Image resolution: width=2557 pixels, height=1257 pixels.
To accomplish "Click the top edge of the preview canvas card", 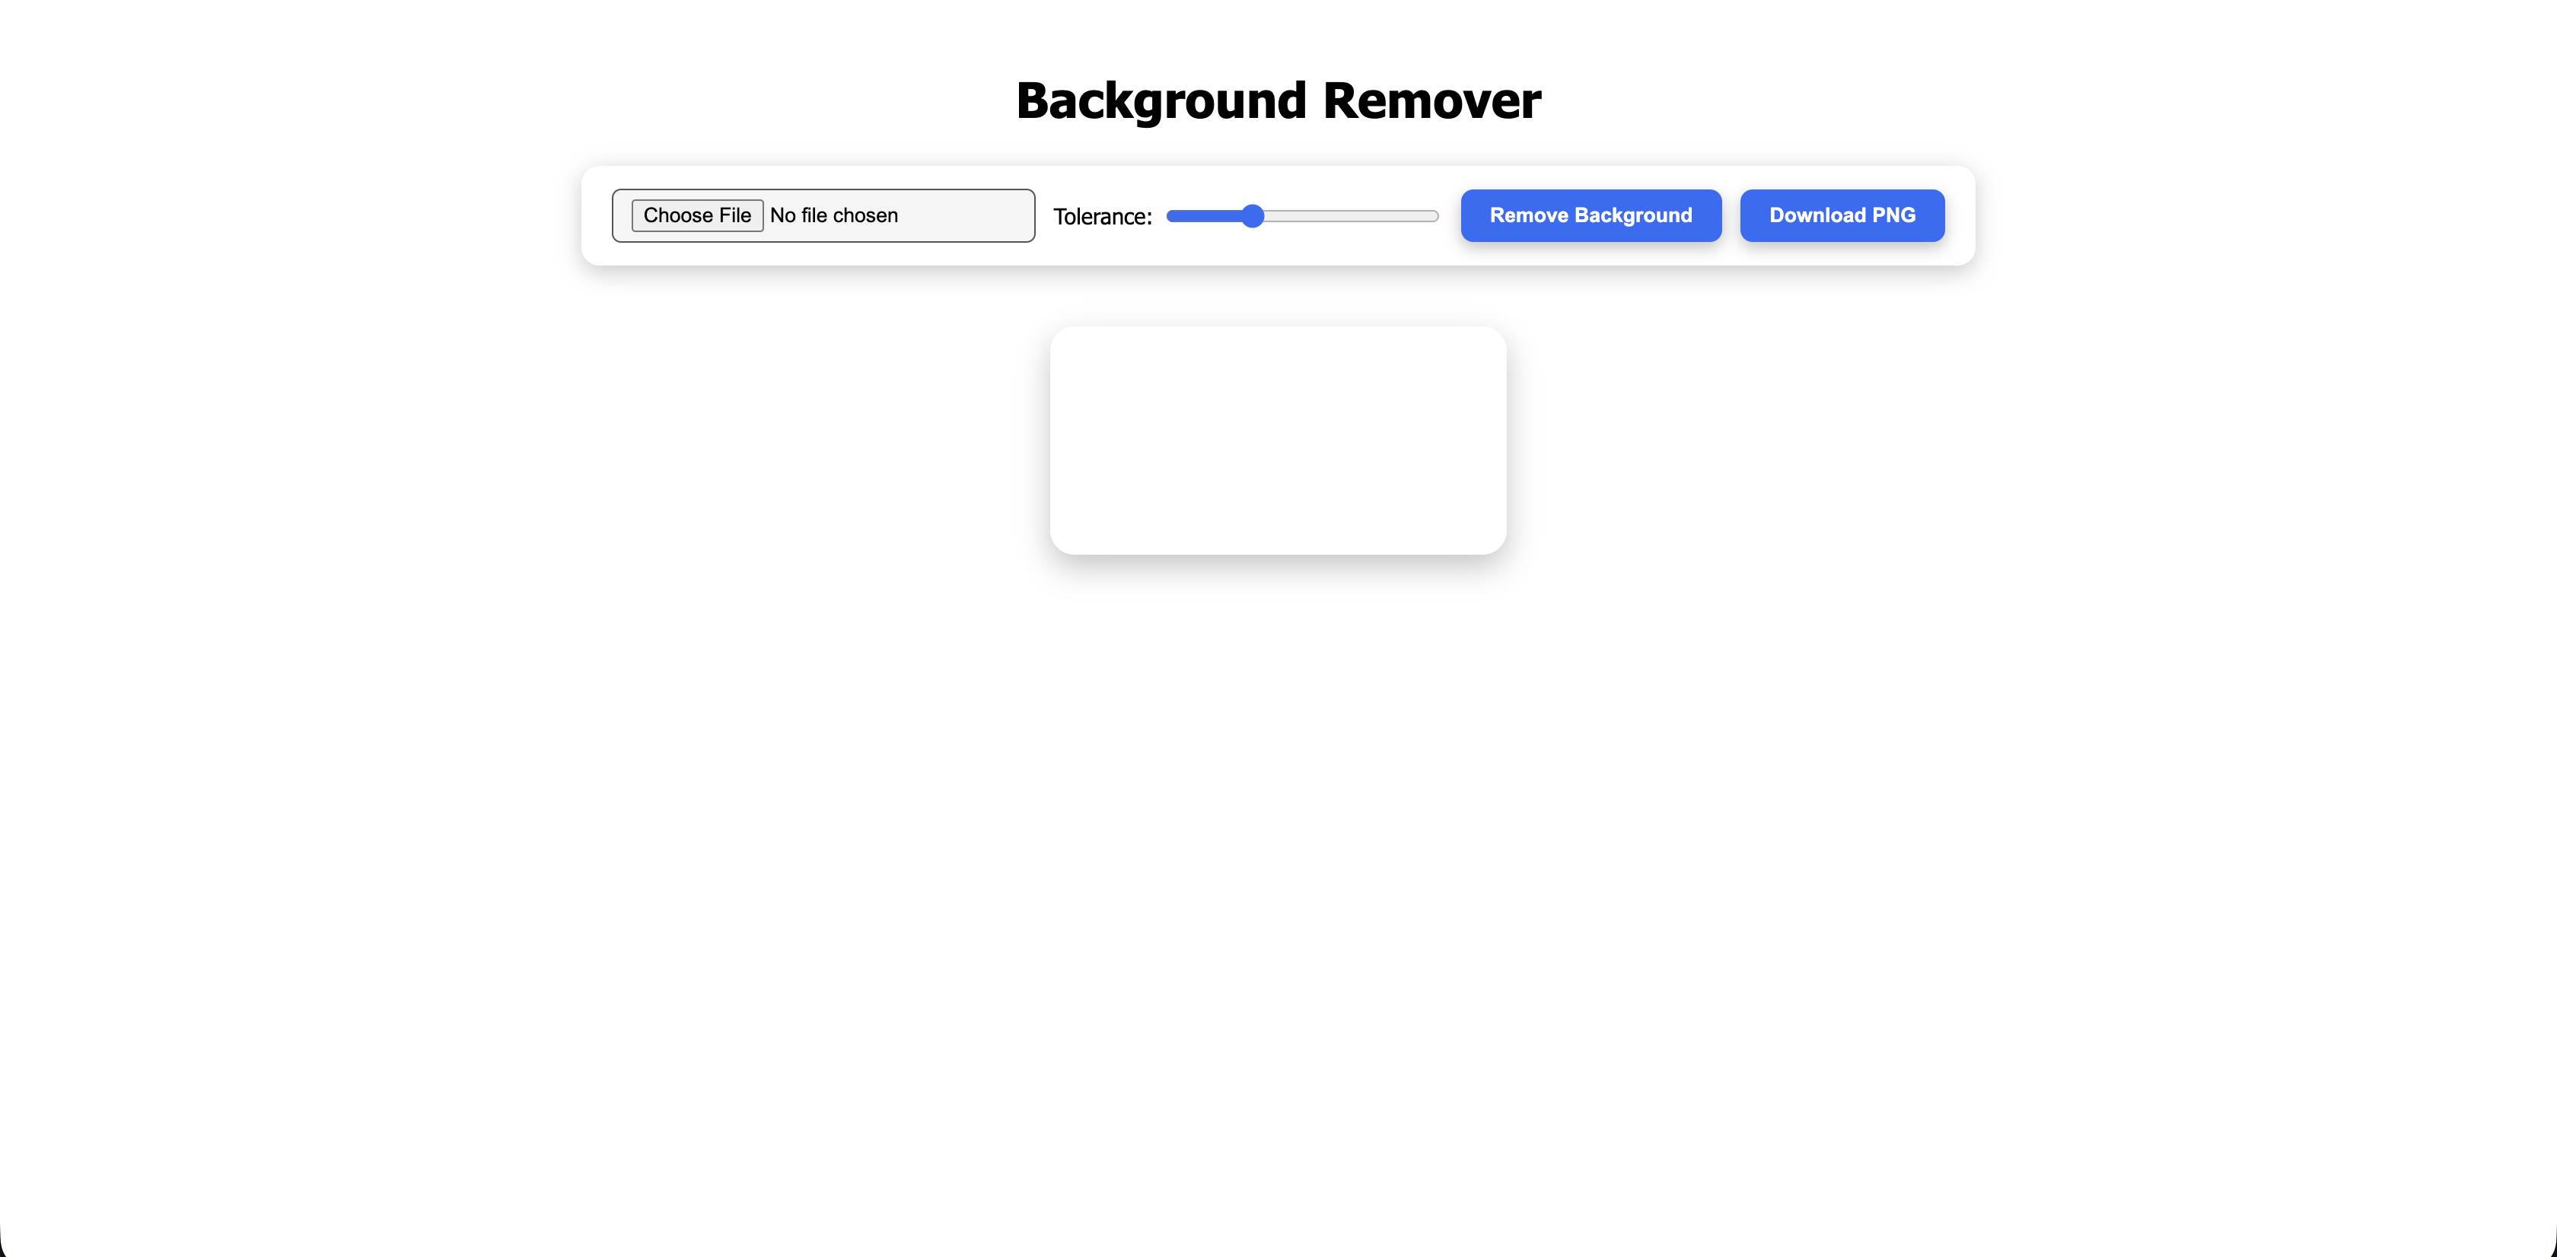I will click(x=1278, y=329).
